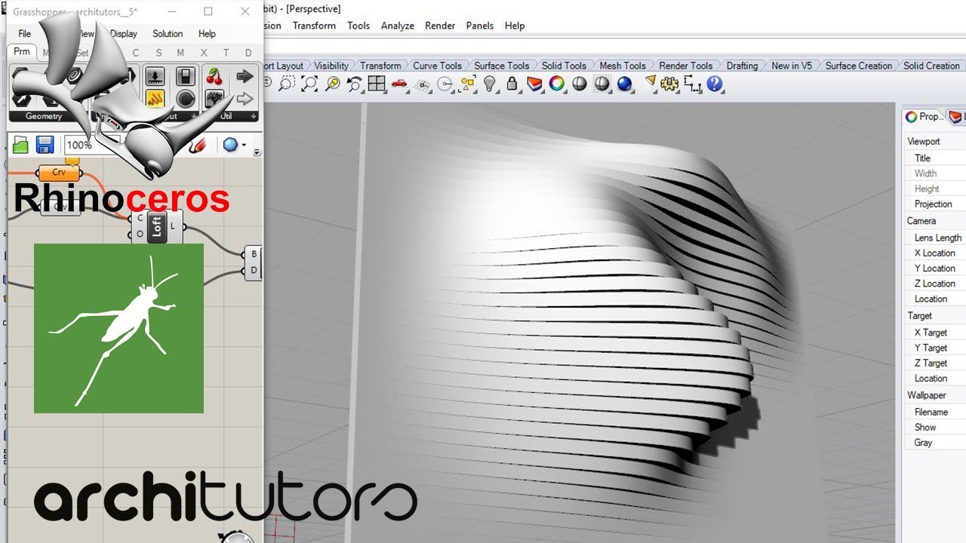The height and width of the screenshot is (543, 966).
Task: Open Grasshopper File menu
Action: 25,34
